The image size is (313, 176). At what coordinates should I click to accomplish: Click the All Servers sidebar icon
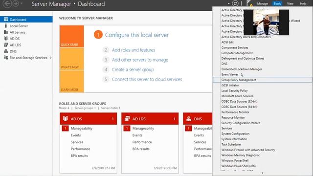pyautogui.click(x=6, y=32)
